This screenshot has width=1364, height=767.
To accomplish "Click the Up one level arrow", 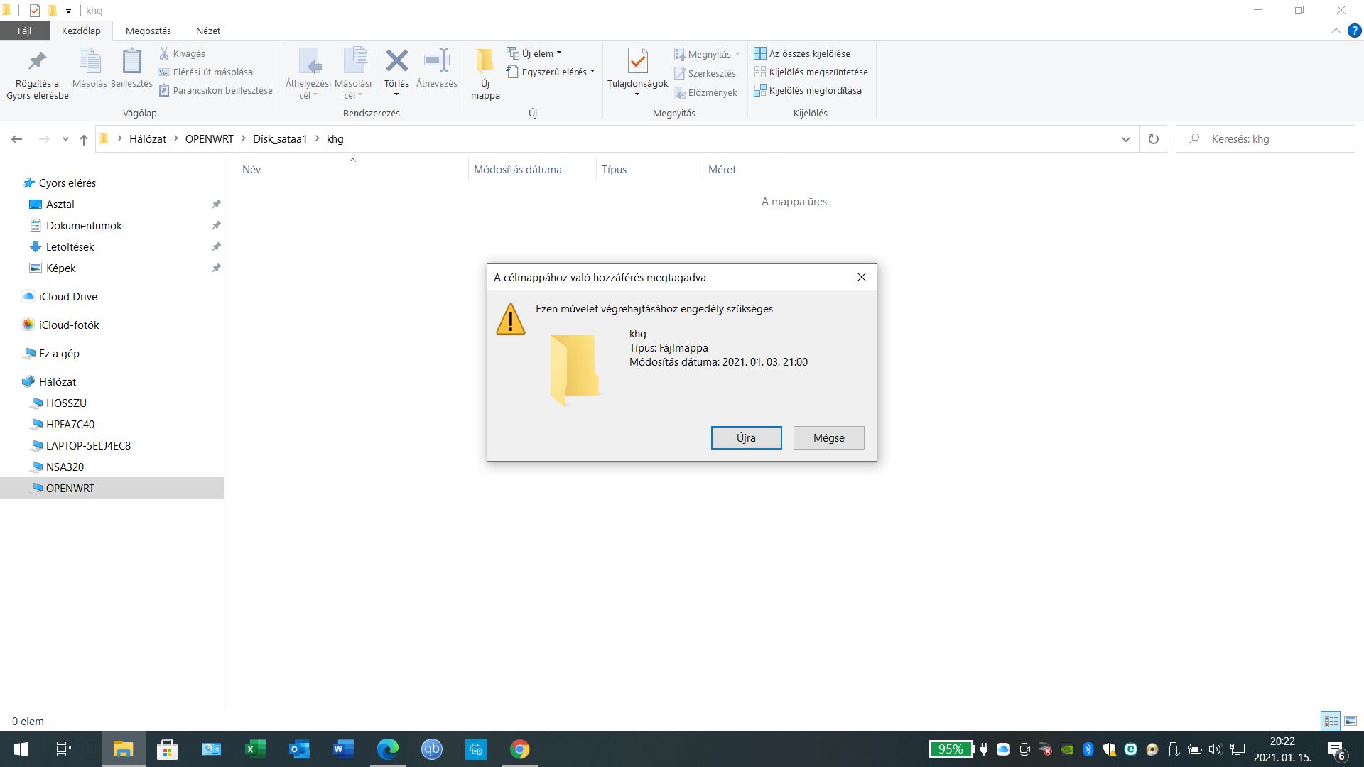I will tap(84, 139).
